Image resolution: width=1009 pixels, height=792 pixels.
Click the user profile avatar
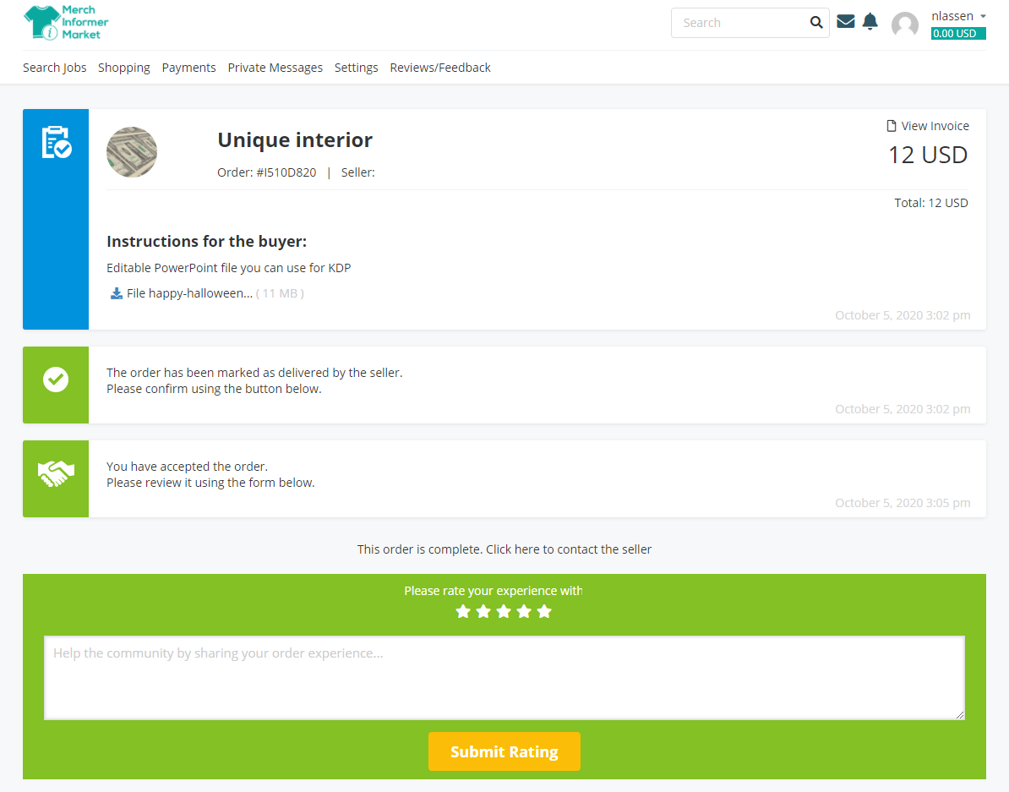pyautogui.click(x=904, y=25)
